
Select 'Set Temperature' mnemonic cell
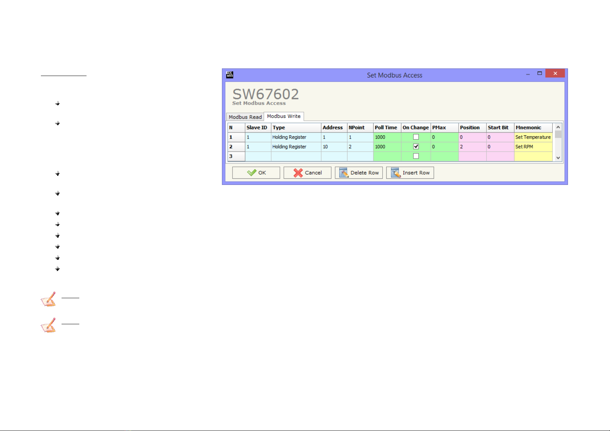pyautogui.click(x=533, y=137)
